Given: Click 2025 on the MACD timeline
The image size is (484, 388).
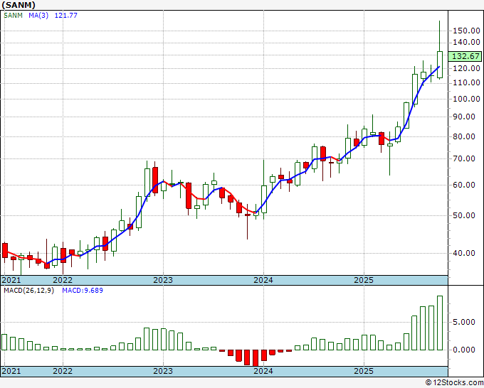Looking at the screenshot, I should click(364, 371).
